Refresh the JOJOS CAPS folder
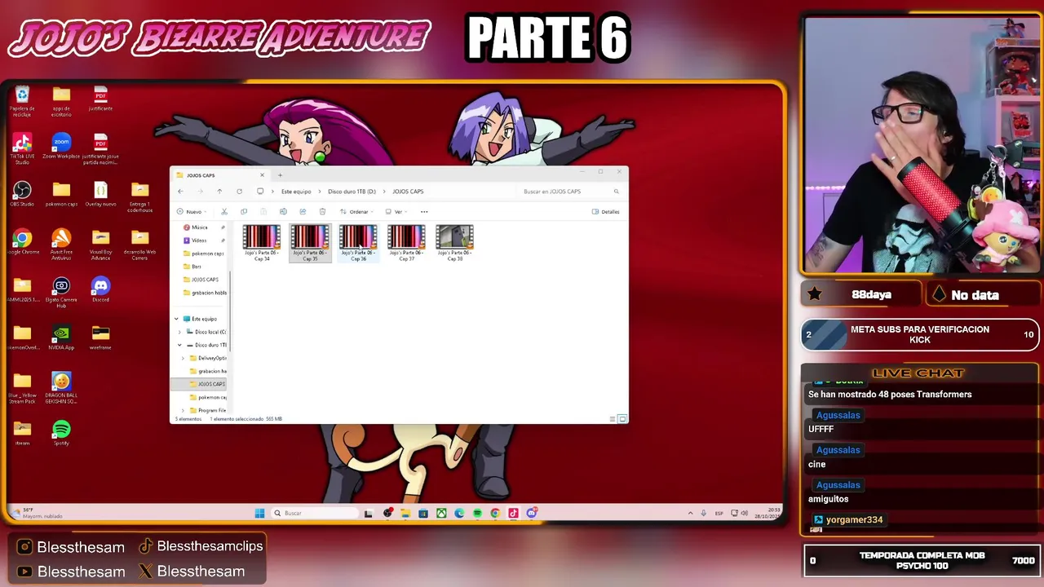The image size is (1044, 587). [x=239, y=192]
